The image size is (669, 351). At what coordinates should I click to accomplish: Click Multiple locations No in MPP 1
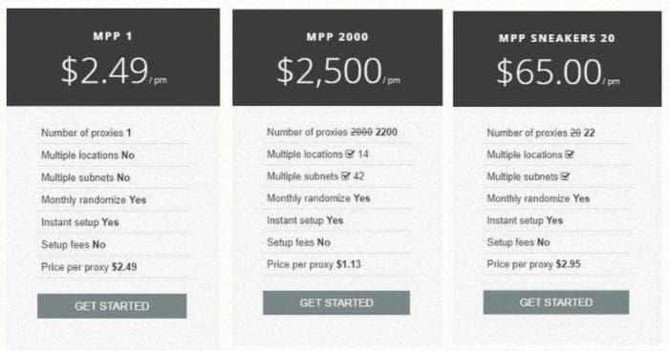click(88, 155)
